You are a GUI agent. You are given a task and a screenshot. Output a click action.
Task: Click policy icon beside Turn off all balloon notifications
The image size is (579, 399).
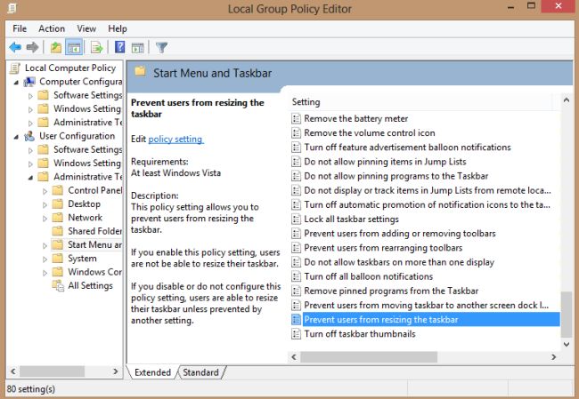coord(296,276)
